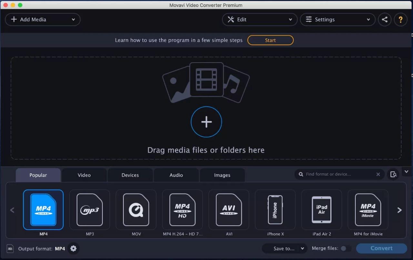Clear the format search field

click(378, 174)
